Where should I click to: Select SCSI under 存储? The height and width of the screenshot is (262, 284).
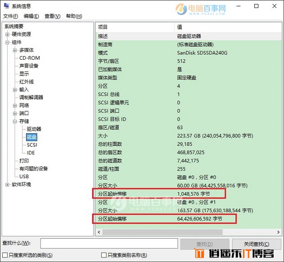point(32,145)
